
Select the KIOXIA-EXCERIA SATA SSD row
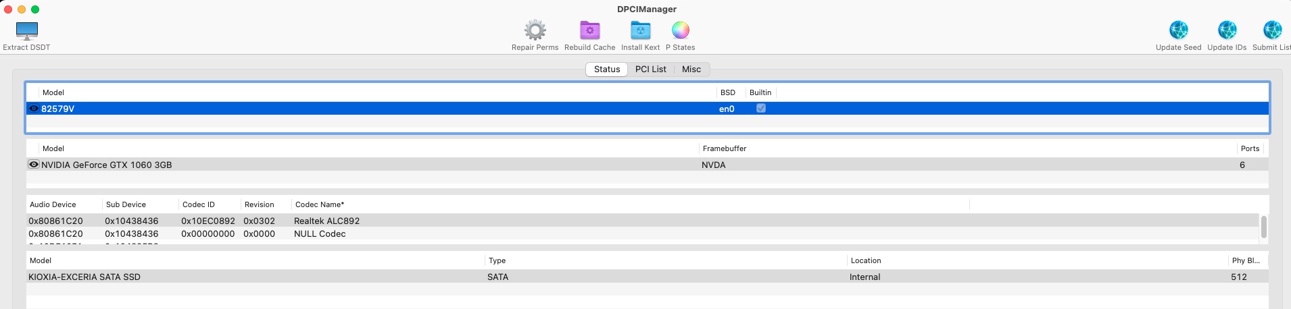(x=84, y=277)
